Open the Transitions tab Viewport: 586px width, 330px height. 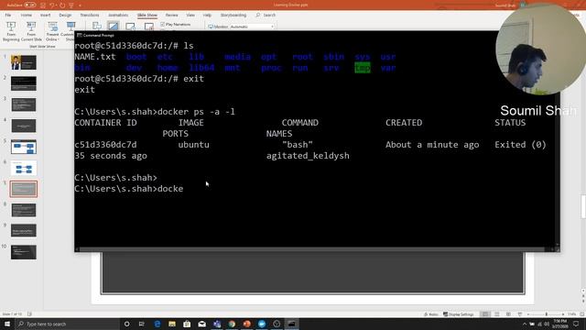tap(90, 15)
